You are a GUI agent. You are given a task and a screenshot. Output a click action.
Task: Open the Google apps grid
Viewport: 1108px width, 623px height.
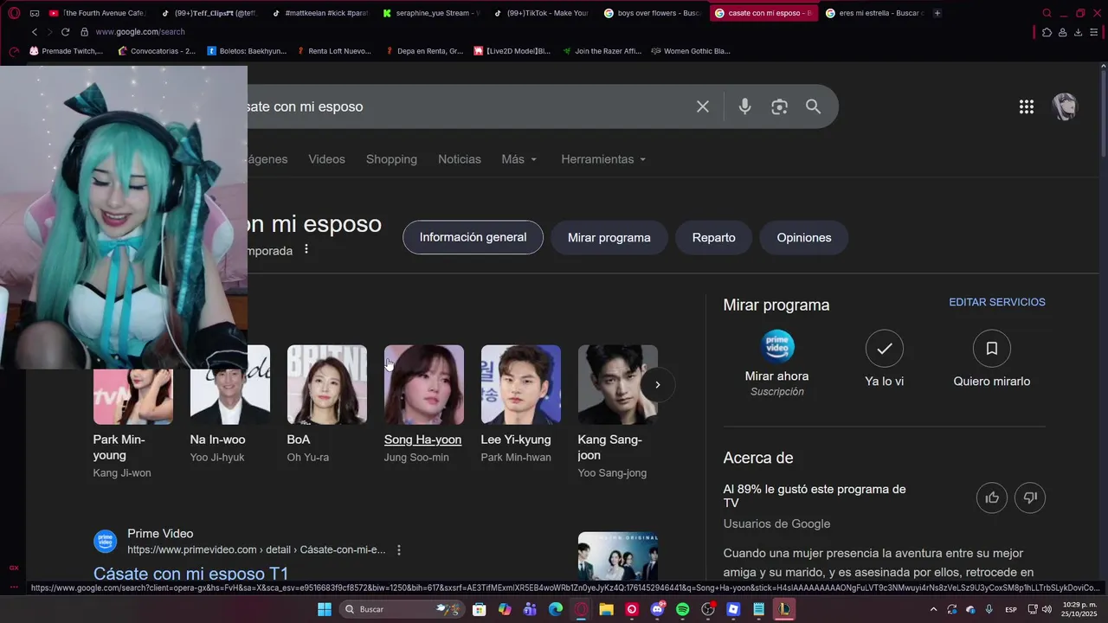1027,106
